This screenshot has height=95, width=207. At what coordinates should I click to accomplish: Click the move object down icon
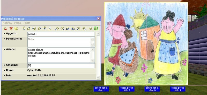pyautogui.click(x=50, y=28)
